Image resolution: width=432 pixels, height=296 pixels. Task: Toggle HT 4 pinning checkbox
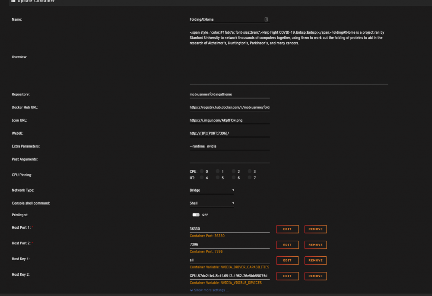[x=202, y=177]
